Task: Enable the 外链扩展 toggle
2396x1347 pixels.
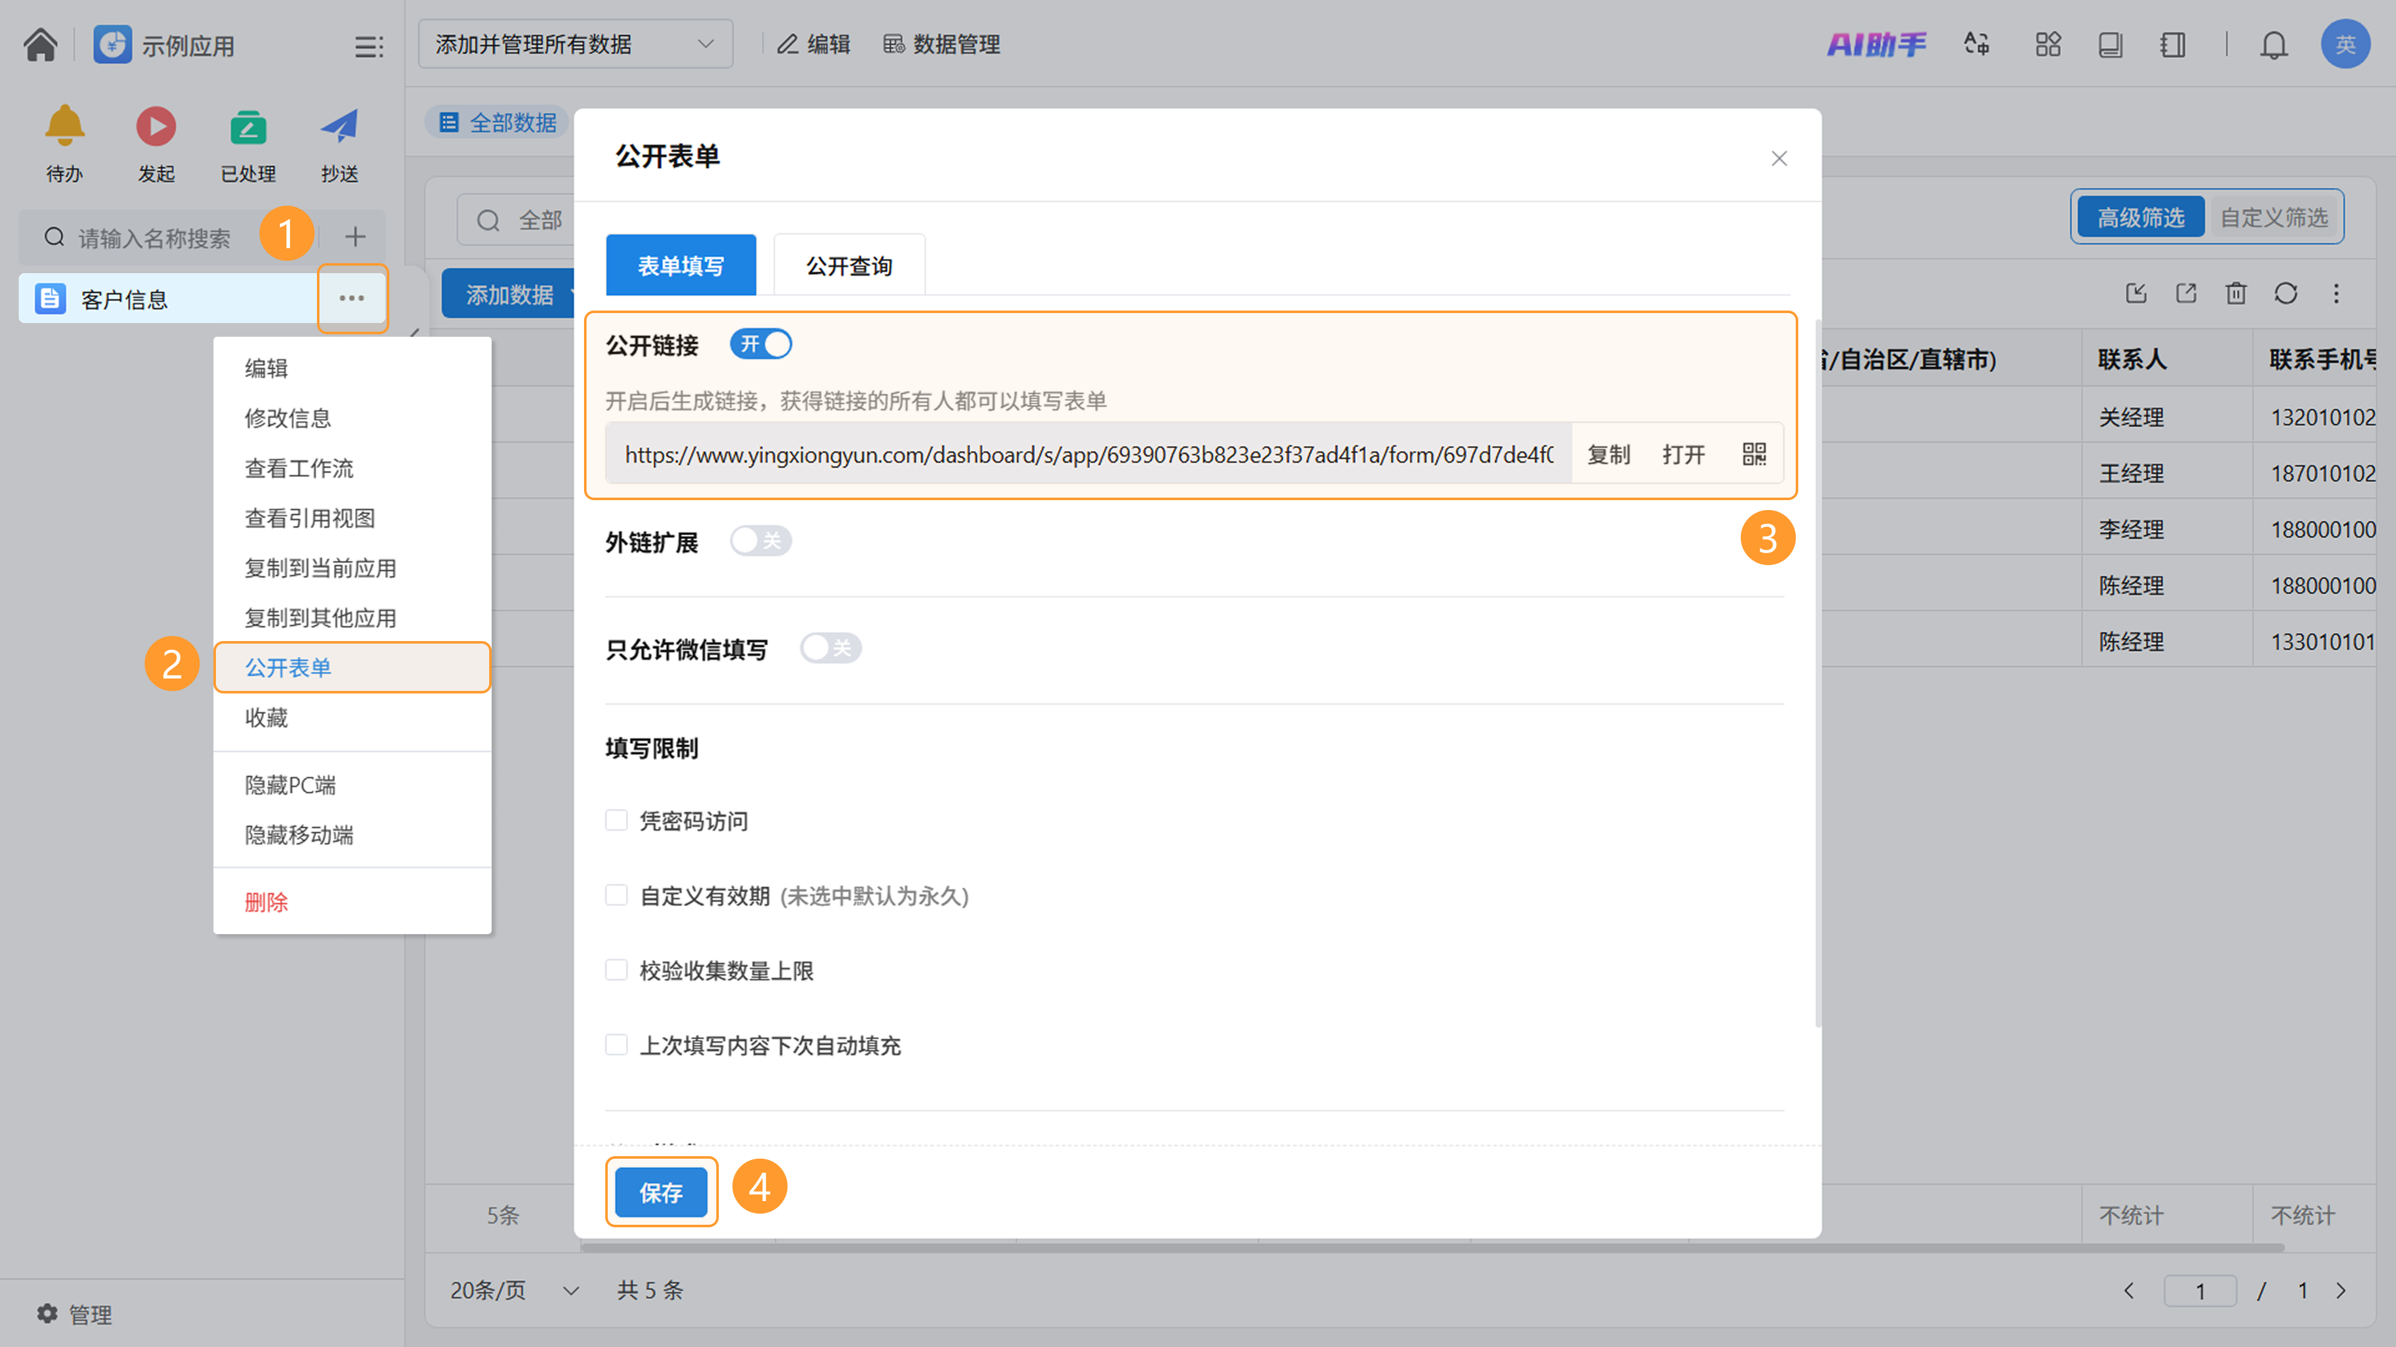Action: point(760,541)
